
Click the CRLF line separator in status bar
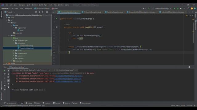[x=178, y=106]
